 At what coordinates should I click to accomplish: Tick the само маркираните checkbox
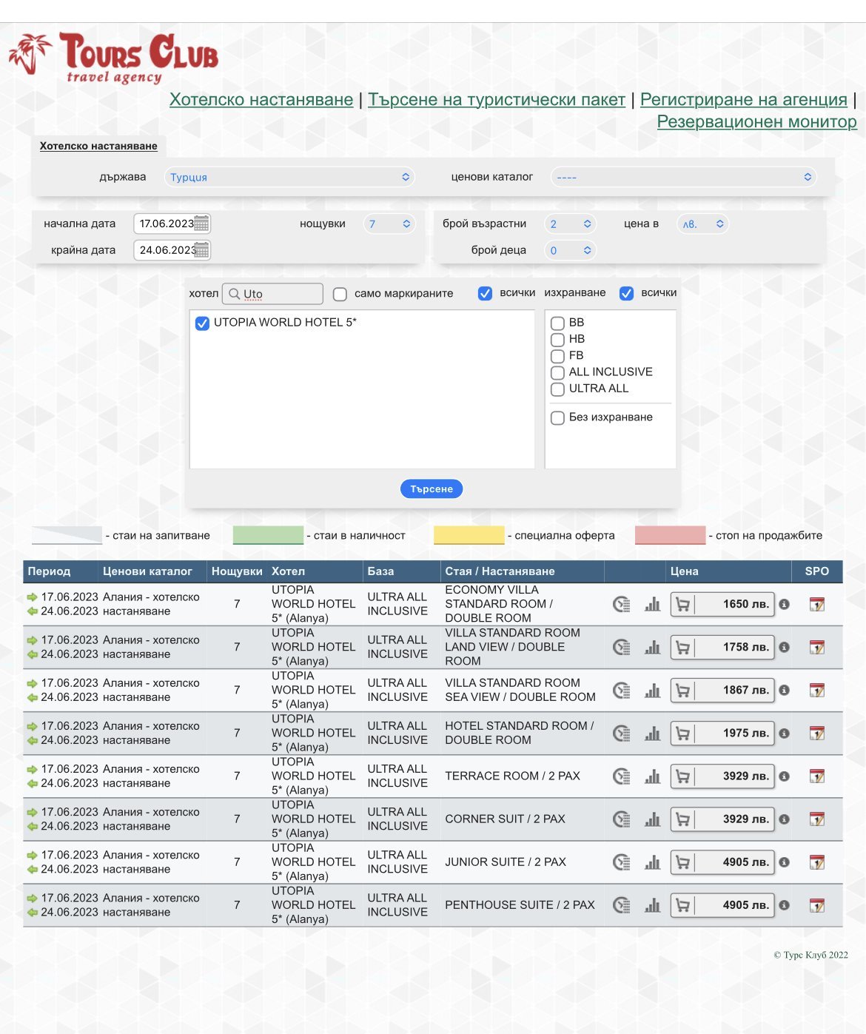pos(340,294)
